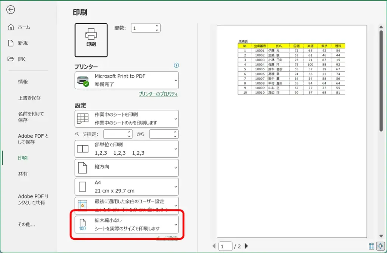Toggle show margins icon in preview
This screenshot has height=253, width=387.
[x=372, y=246]
